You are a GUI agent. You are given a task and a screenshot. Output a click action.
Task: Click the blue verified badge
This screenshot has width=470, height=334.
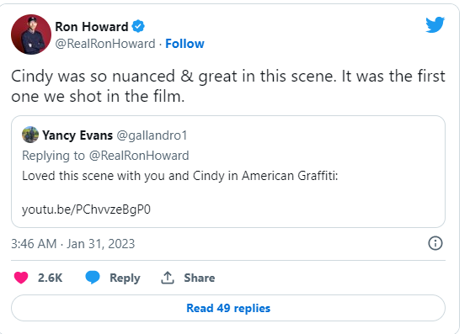(x=138, y=26)
